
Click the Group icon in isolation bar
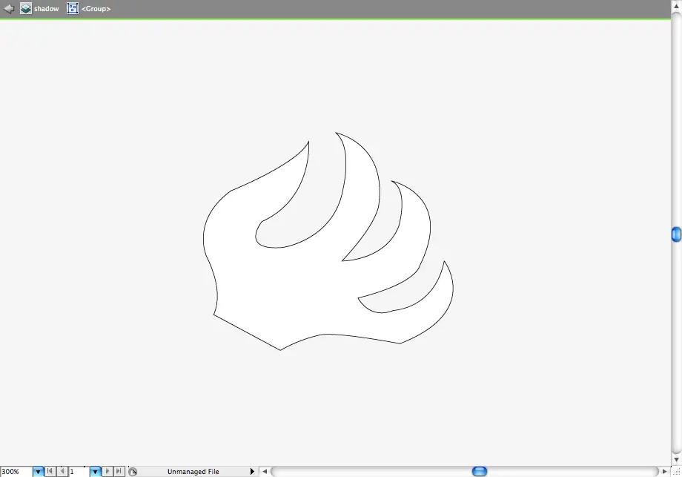(x=73, y=8)
